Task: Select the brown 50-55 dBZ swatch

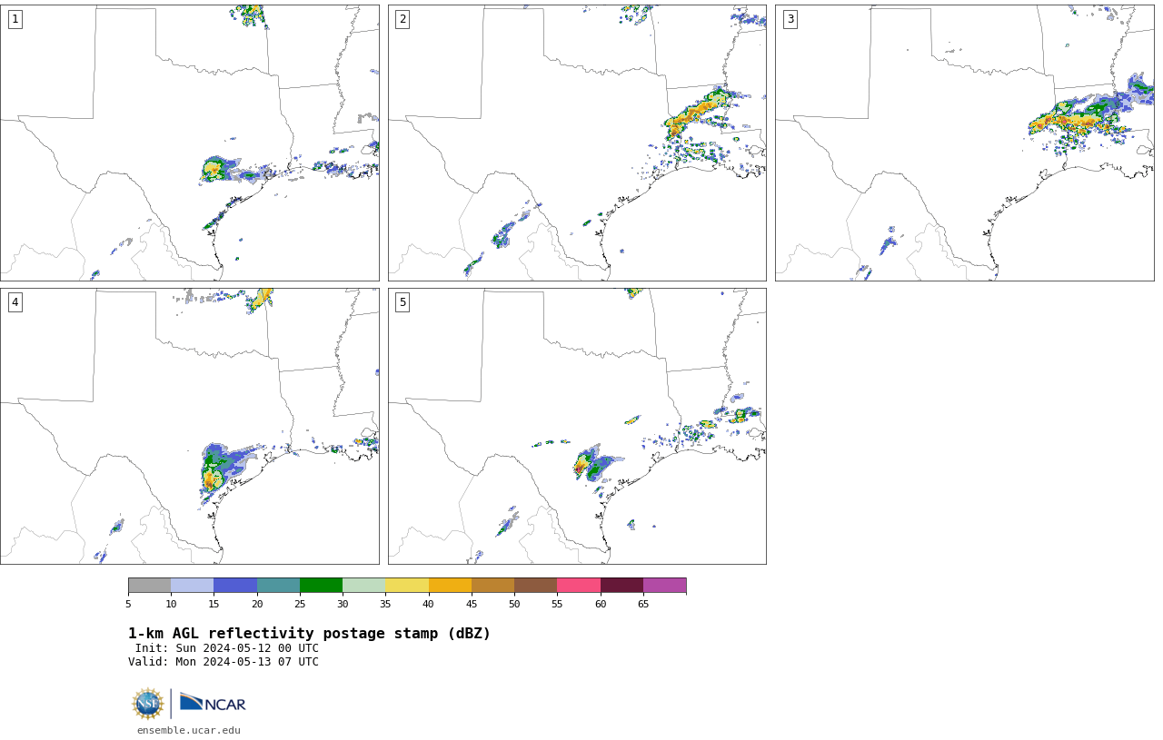Action: pyautogui.click(x=536, y=586)
